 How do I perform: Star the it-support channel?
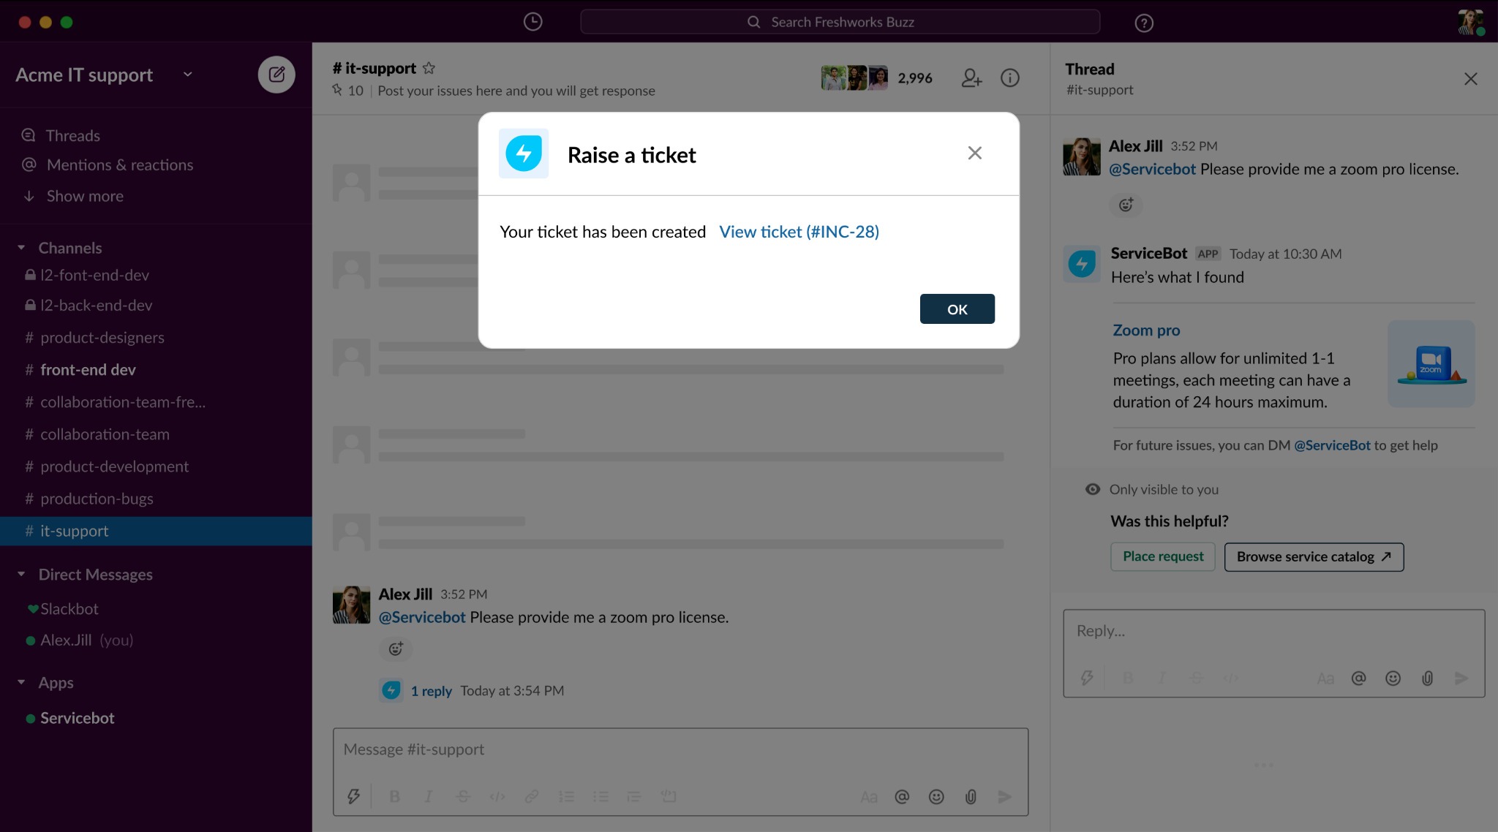click(429, 68)
